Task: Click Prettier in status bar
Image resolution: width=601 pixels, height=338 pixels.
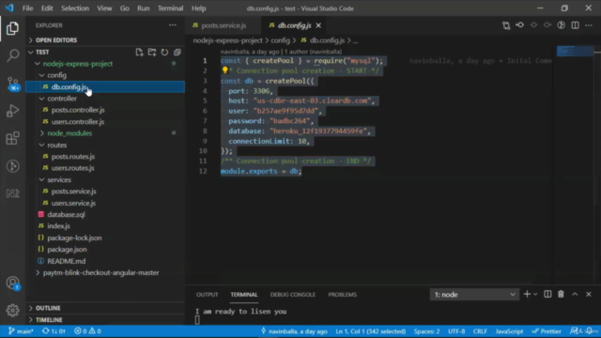Action: pos(547,331)
